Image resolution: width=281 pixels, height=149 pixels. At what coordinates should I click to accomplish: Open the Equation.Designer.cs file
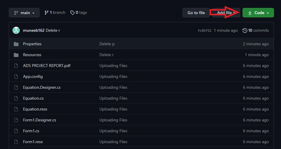click(42, 87)
